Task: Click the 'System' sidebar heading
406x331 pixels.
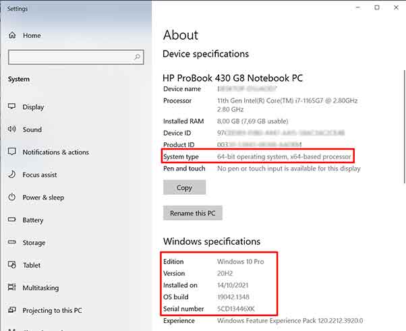Action: pyautogui.click(x=19, y=79)
